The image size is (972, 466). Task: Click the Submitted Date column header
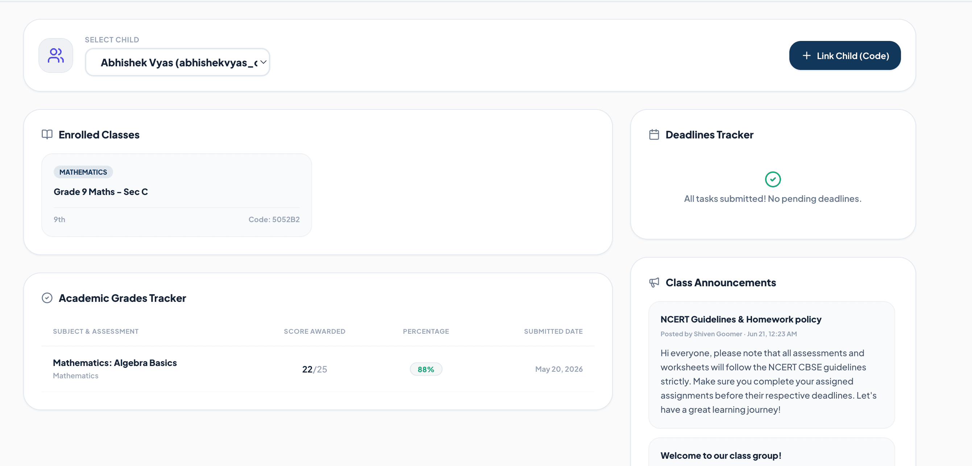pos(553,331)
